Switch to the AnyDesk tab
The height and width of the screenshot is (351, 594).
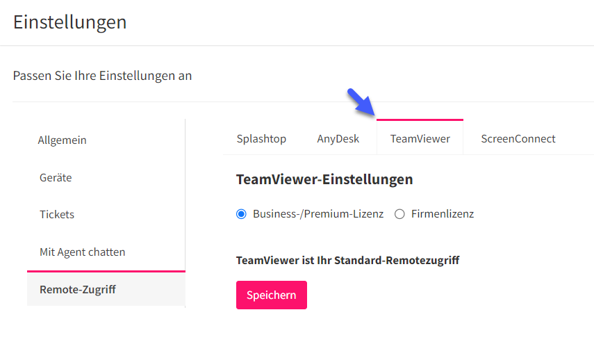338,139
